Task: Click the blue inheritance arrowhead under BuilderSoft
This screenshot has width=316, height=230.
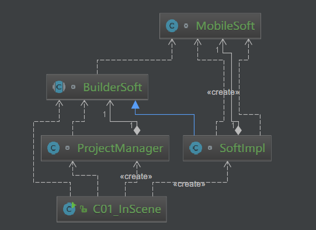Action: pos(136,105)
